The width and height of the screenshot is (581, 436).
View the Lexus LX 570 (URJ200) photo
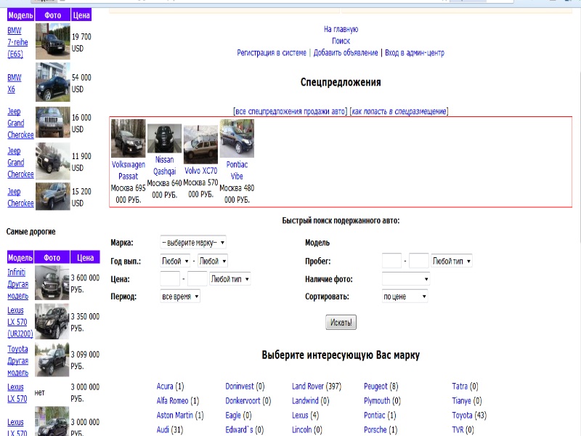[52, 321]
